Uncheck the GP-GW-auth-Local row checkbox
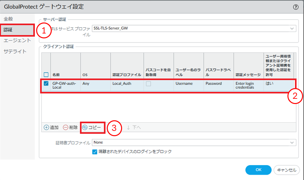 [x=46, y=84]
